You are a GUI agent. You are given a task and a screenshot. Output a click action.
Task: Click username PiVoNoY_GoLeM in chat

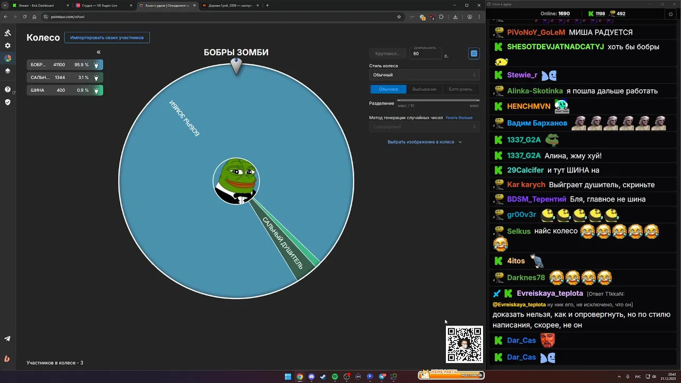(536, 32)
